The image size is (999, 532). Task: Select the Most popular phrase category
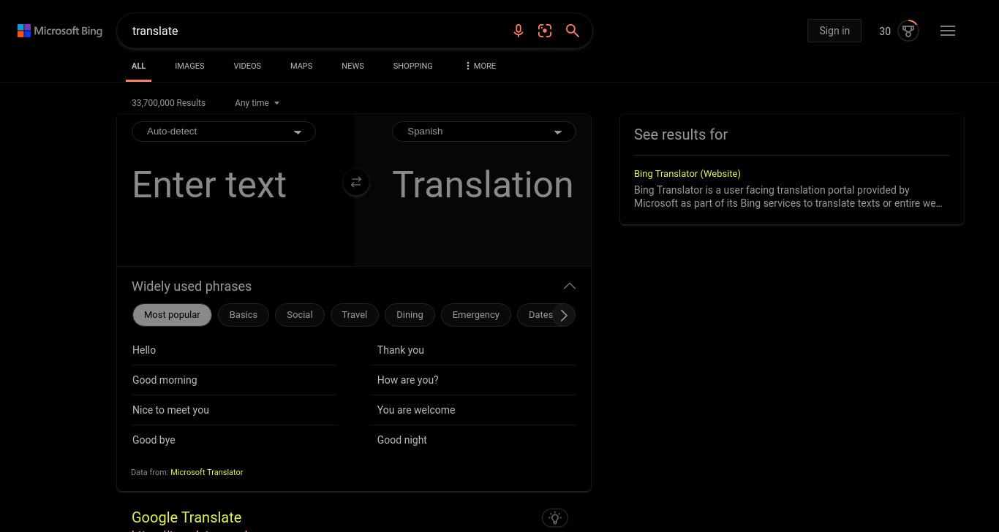[x=172, y=315]
